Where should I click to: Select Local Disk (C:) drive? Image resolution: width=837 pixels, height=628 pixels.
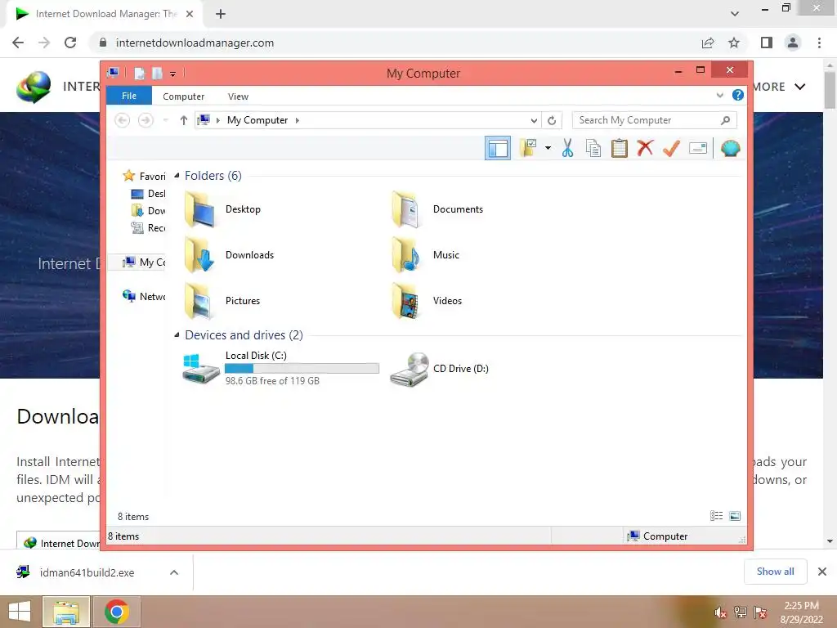281,368
